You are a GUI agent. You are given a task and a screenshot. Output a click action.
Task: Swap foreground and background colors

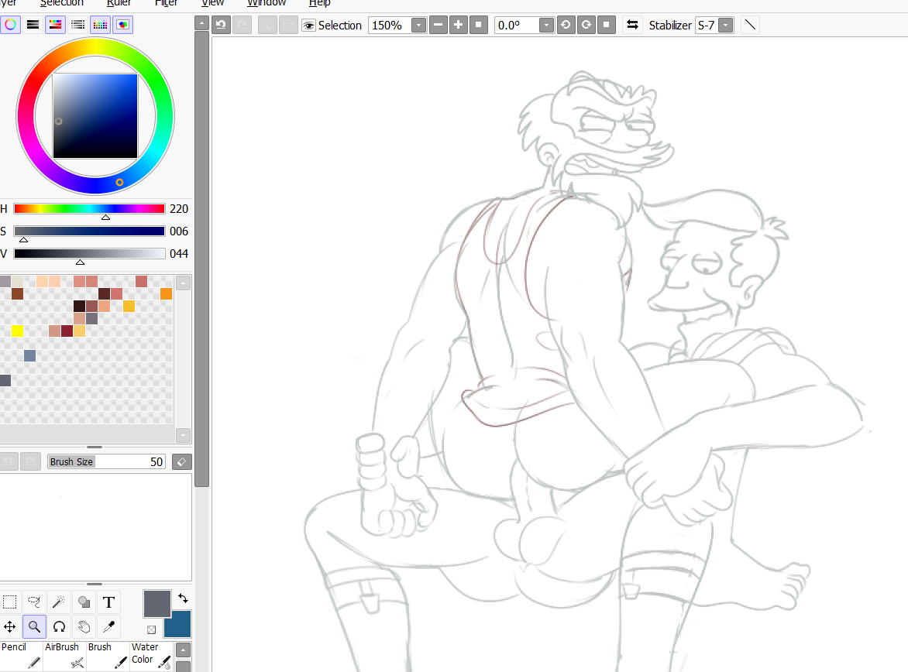(183, 598)
